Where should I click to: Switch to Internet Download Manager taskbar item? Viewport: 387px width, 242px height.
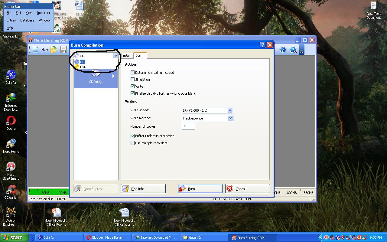point(156,237)
